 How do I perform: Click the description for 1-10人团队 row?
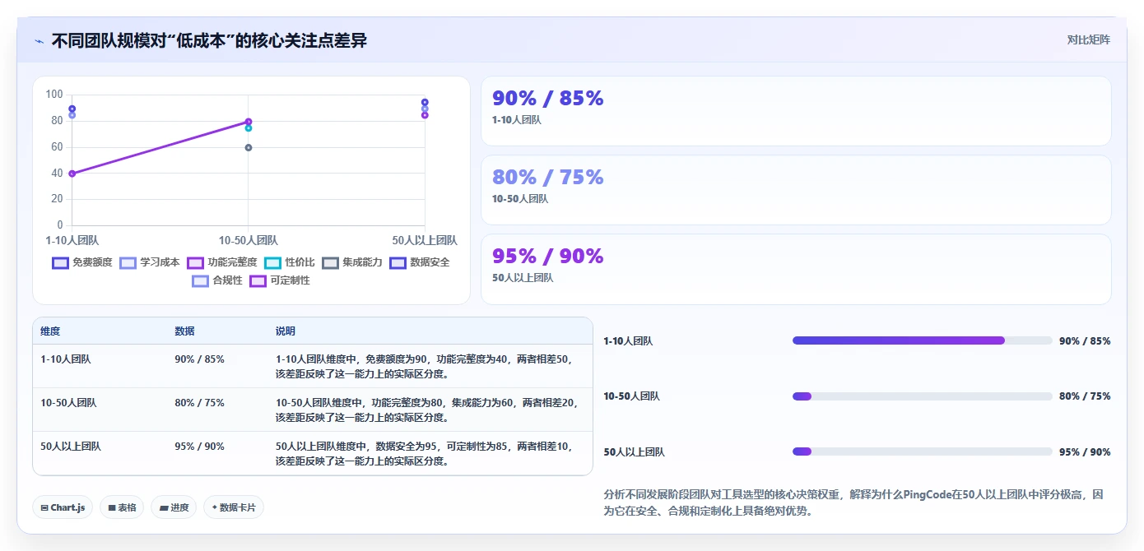pyautogui.click(x=425, y=367)
